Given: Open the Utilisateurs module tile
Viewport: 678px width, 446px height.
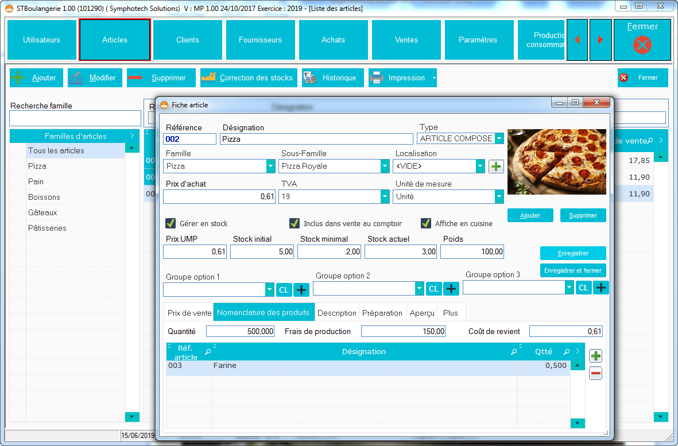Looking at the screenshot, I should point(41,40).
